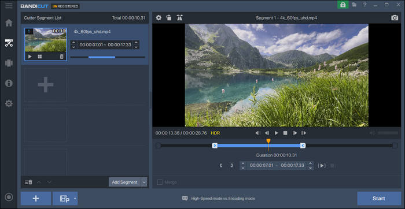The width and height of the screenshot is (405, 209).
Task: Enable the Merge checkbox
Action: pos(160,182)
